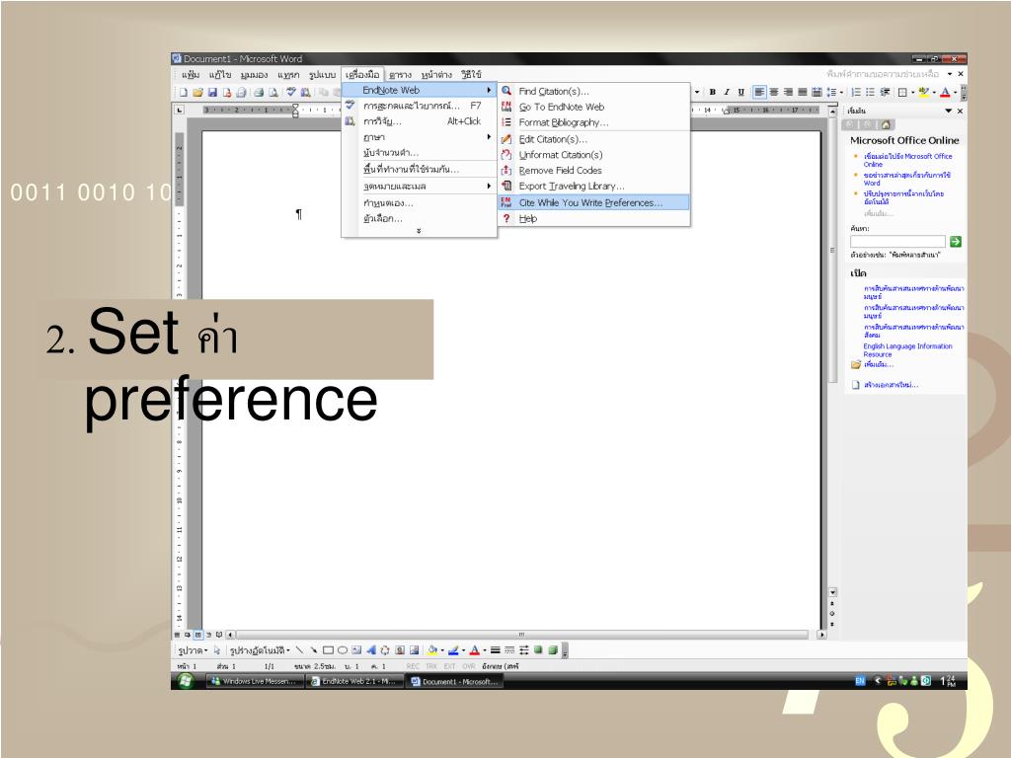Open line spacing dropdown arrow
This screenshot has height=758, width=1011.
pos(841,92)
